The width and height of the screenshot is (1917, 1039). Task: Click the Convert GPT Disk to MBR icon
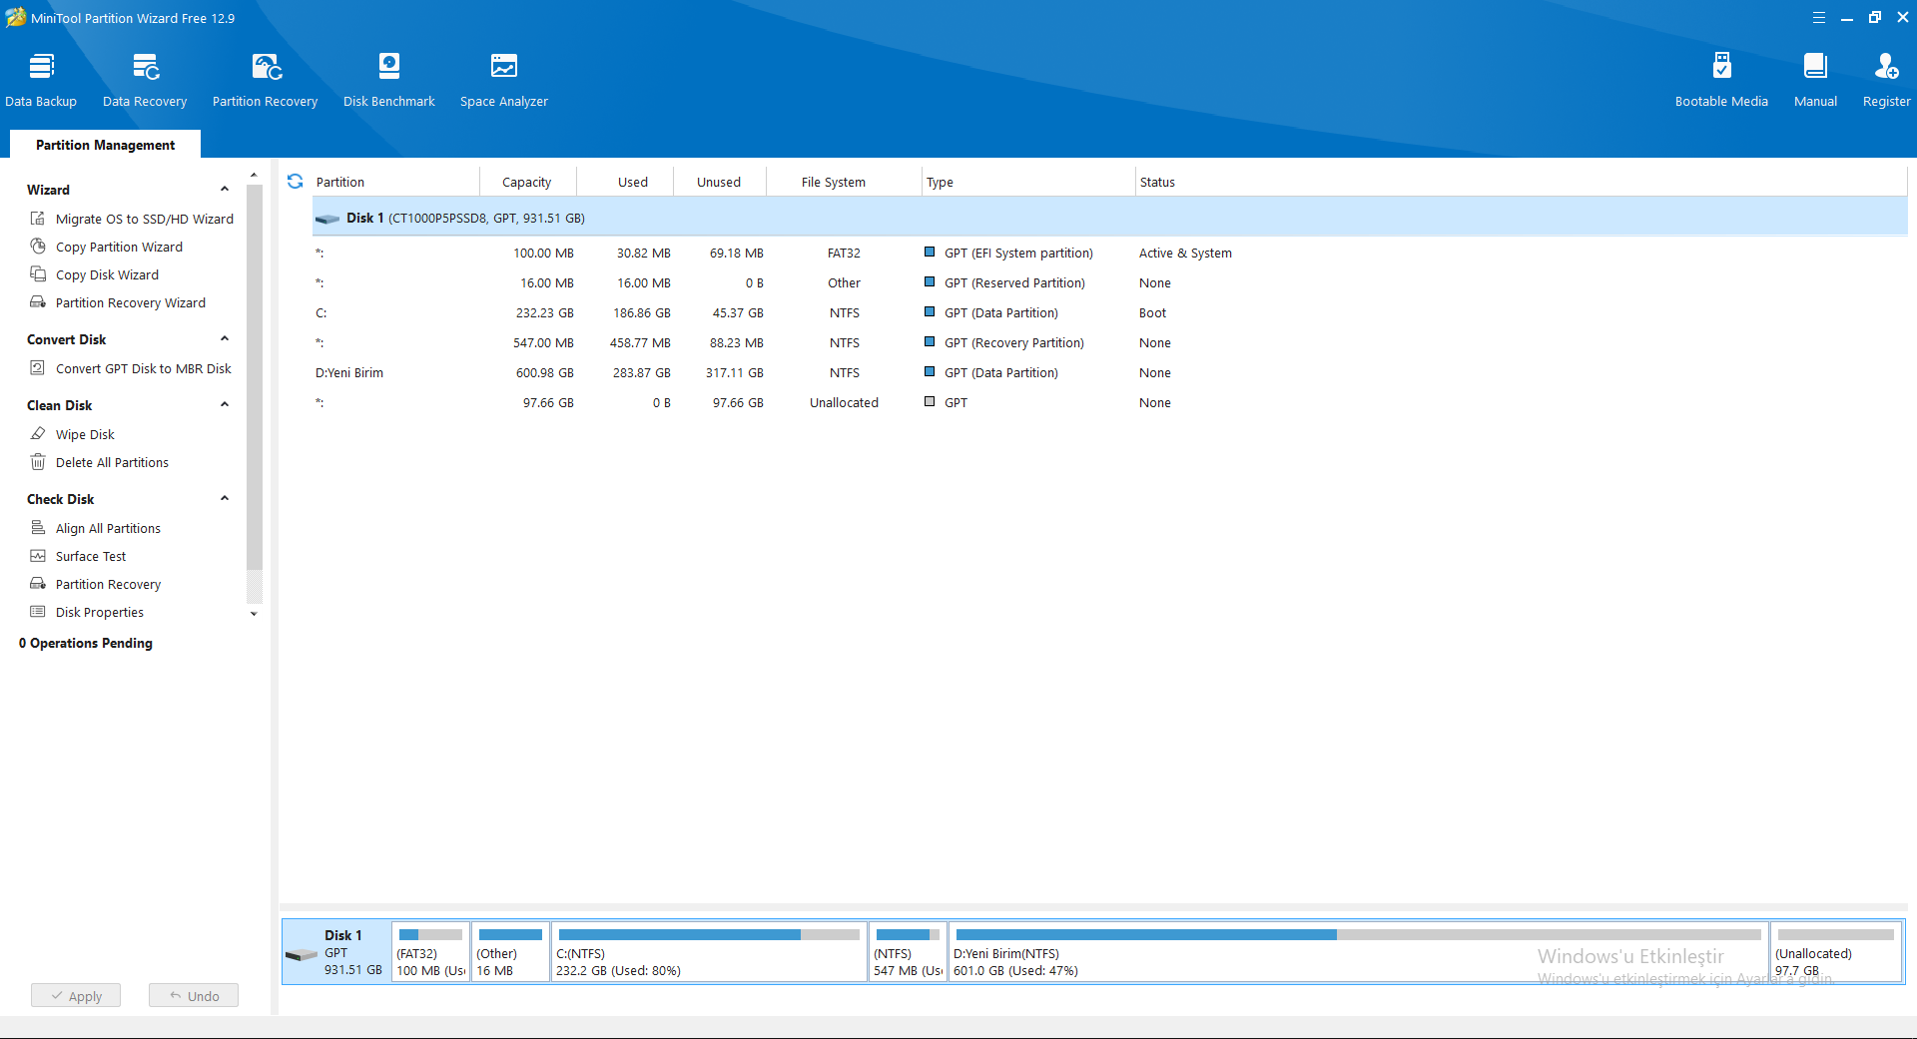tap(38, 368)
